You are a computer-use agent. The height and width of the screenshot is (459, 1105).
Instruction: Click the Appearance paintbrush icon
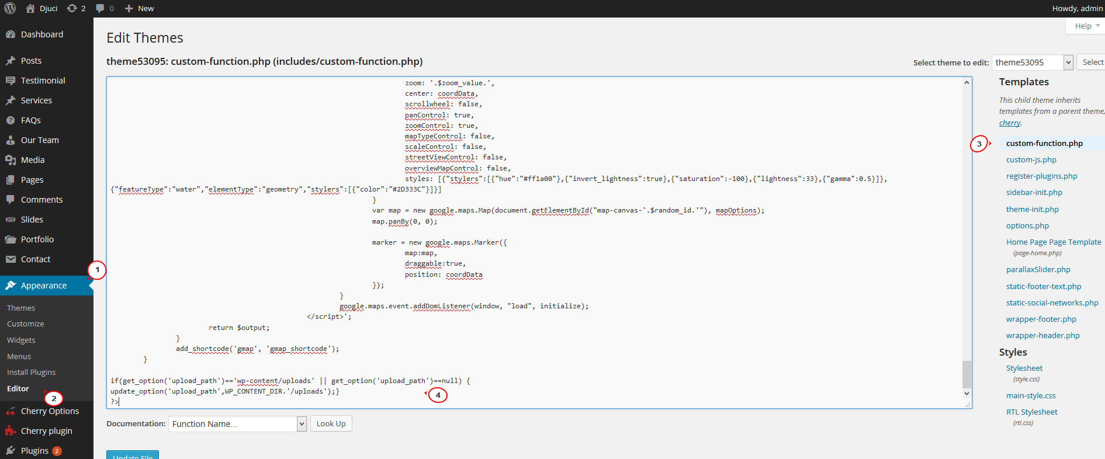[x=11, y=286]
